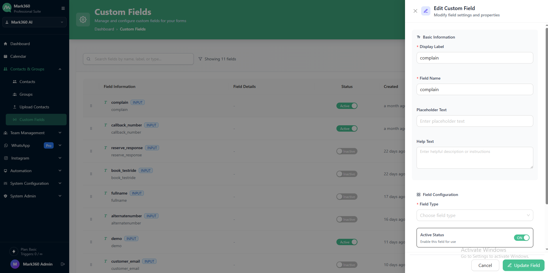The height and width of the screenshot is (273, 548).
Task: Expand the Team Management menu
Action: [x=32, y=133]
